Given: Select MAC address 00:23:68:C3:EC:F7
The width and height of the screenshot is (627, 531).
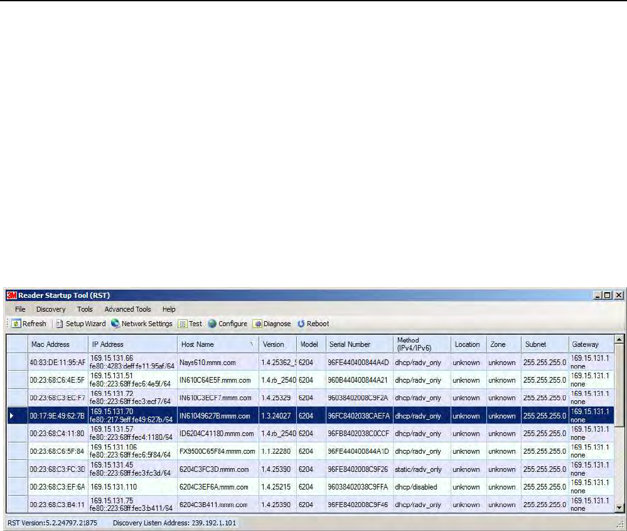Looking at the screenshot, I should click(x=58, y=398).
